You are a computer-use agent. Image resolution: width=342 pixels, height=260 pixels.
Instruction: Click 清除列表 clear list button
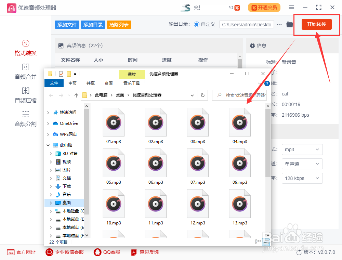(119, 25)
